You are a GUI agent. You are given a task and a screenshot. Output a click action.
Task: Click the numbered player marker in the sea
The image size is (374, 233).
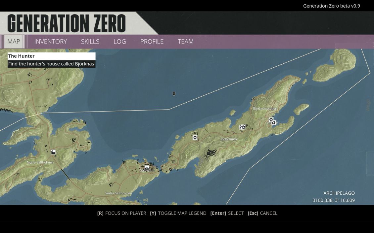click(x=174, y=94)
